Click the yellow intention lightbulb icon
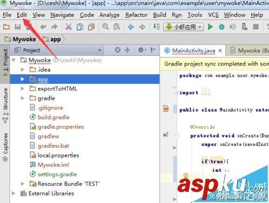This screenshot has width=269, height=203. 186,176
